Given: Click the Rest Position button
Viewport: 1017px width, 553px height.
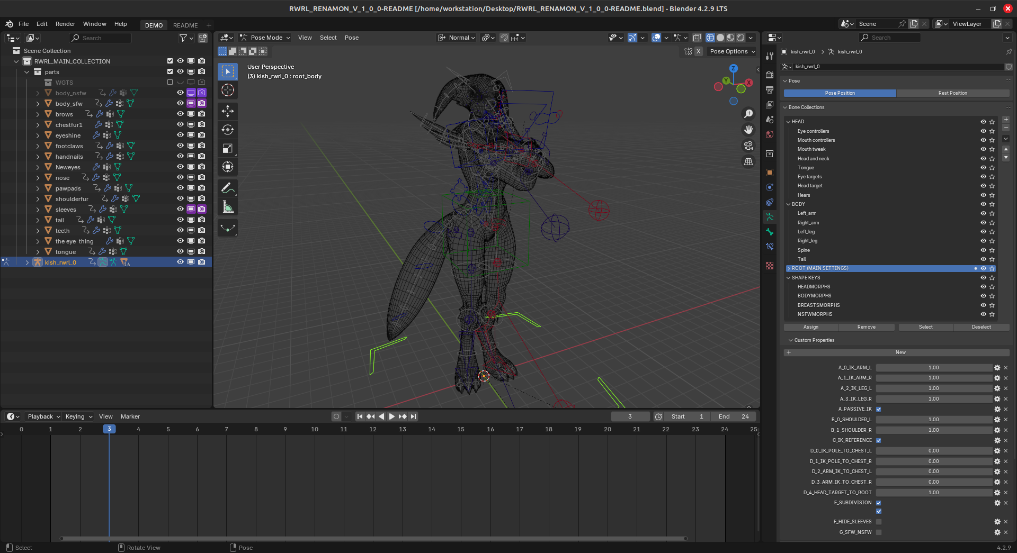Looking at the screenshot, I should click(952, 93).
